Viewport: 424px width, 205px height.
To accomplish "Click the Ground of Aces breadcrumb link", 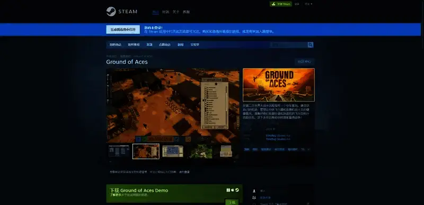I will (143, 56).
